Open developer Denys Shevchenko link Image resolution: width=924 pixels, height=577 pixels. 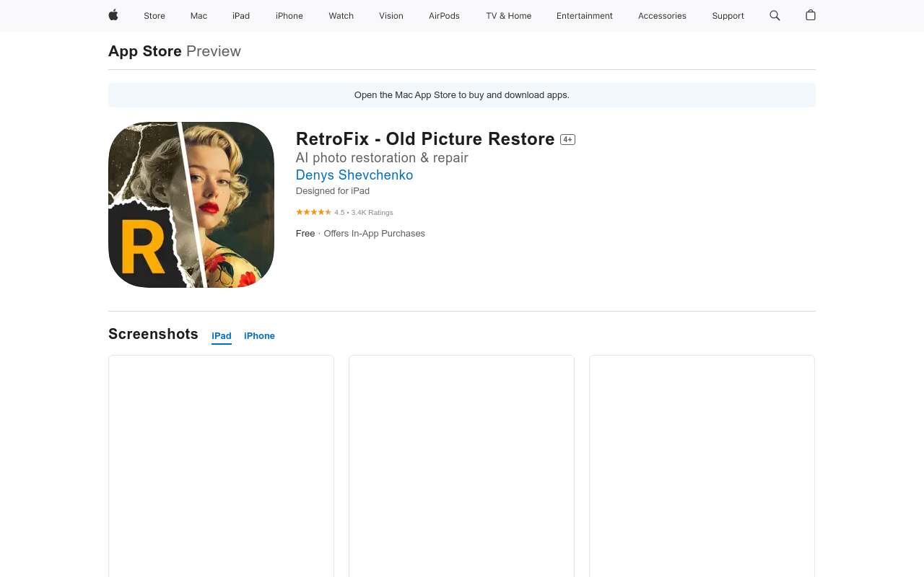pyautogui.click(x=354, y=175)
